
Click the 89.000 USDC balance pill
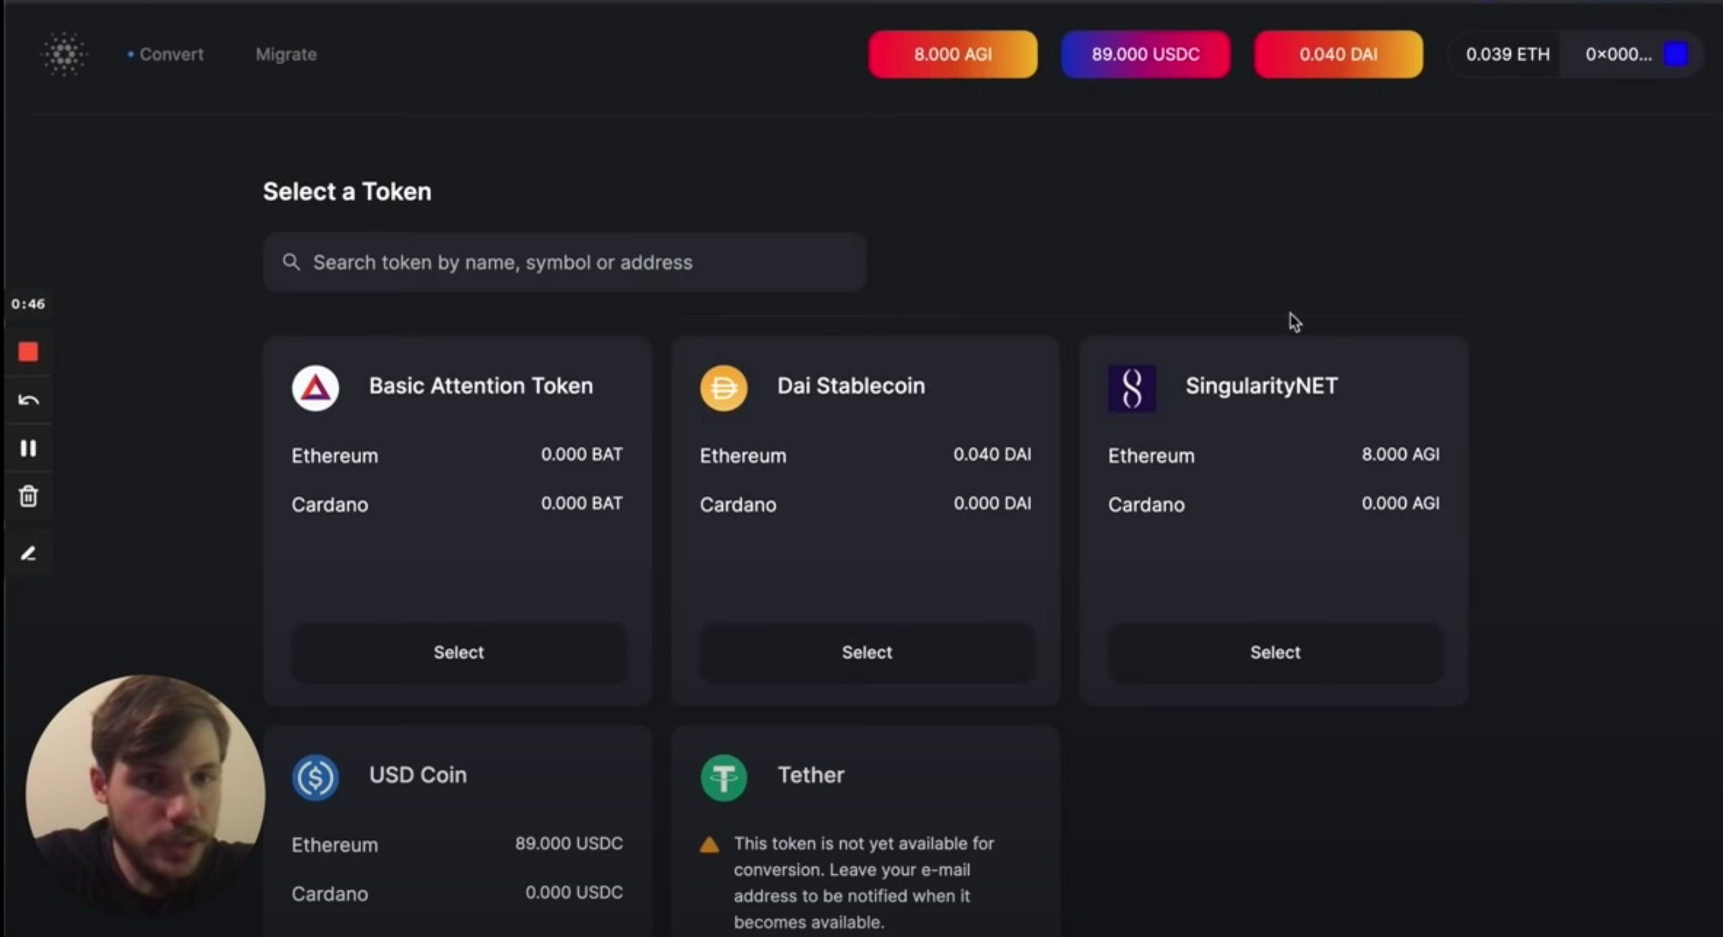click(x=1146, y=54)
